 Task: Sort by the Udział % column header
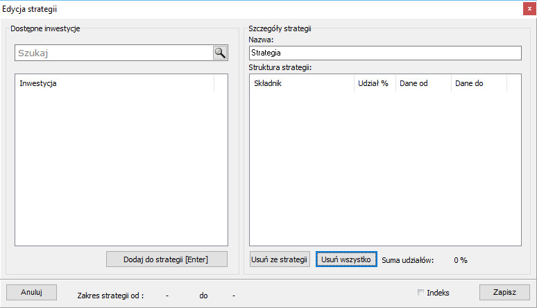374,83
